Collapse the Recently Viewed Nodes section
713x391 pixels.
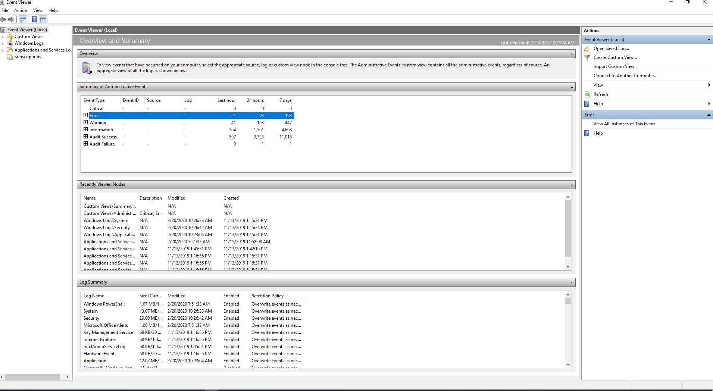pos(571,185)
